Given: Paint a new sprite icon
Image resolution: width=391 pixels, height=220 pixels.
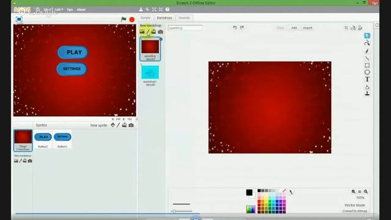Looking at the screenshot, I should pos(119,125).
